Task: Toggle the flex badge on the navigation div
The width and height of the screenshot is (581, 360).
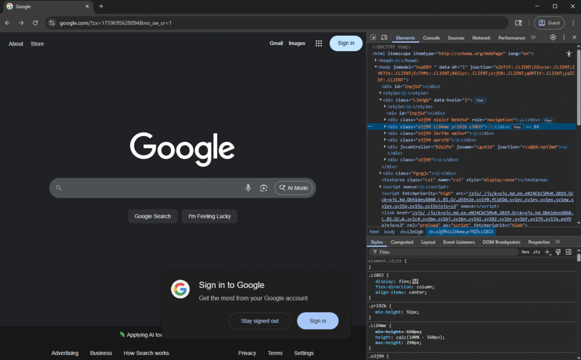Action: click(549, 120)
